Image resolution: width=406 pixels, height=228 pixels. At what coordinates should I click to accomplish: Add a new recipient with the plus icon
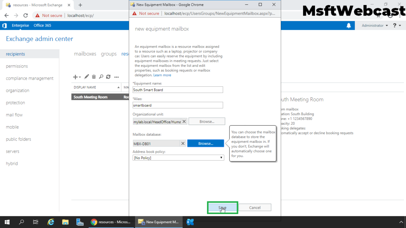coord(74,77)
